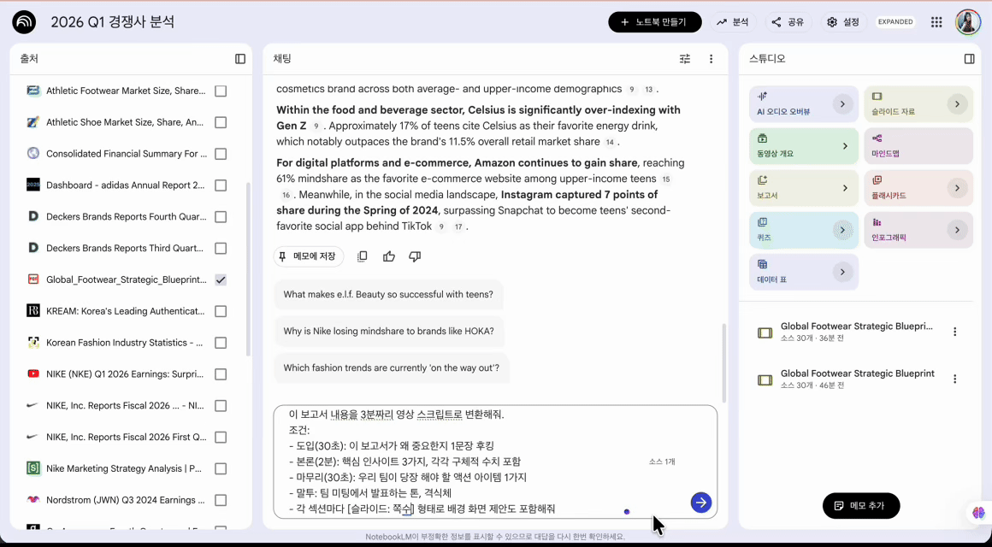992x547 pixels.
Task: Click citation number 17
Action: [458, 226]
